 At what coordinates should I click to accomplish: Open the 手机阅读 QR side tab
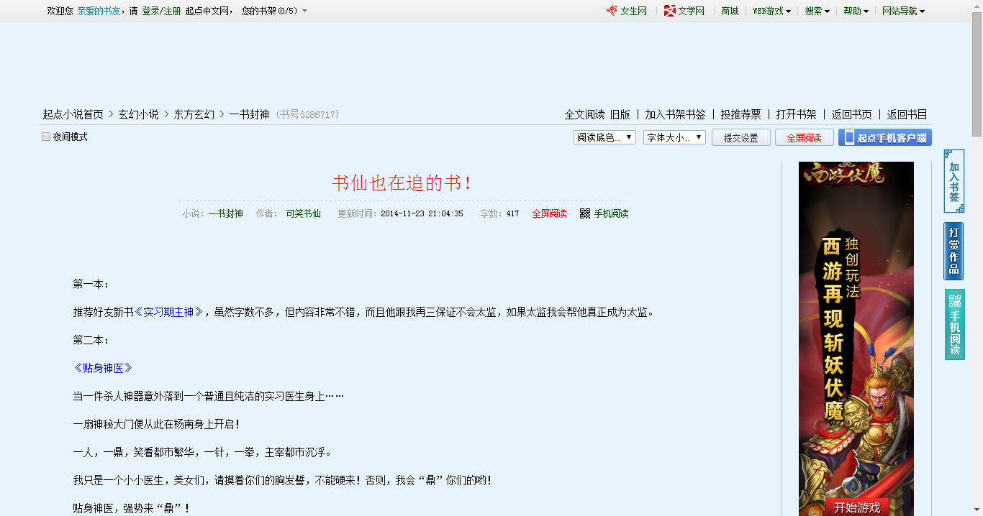coord(954,324)
